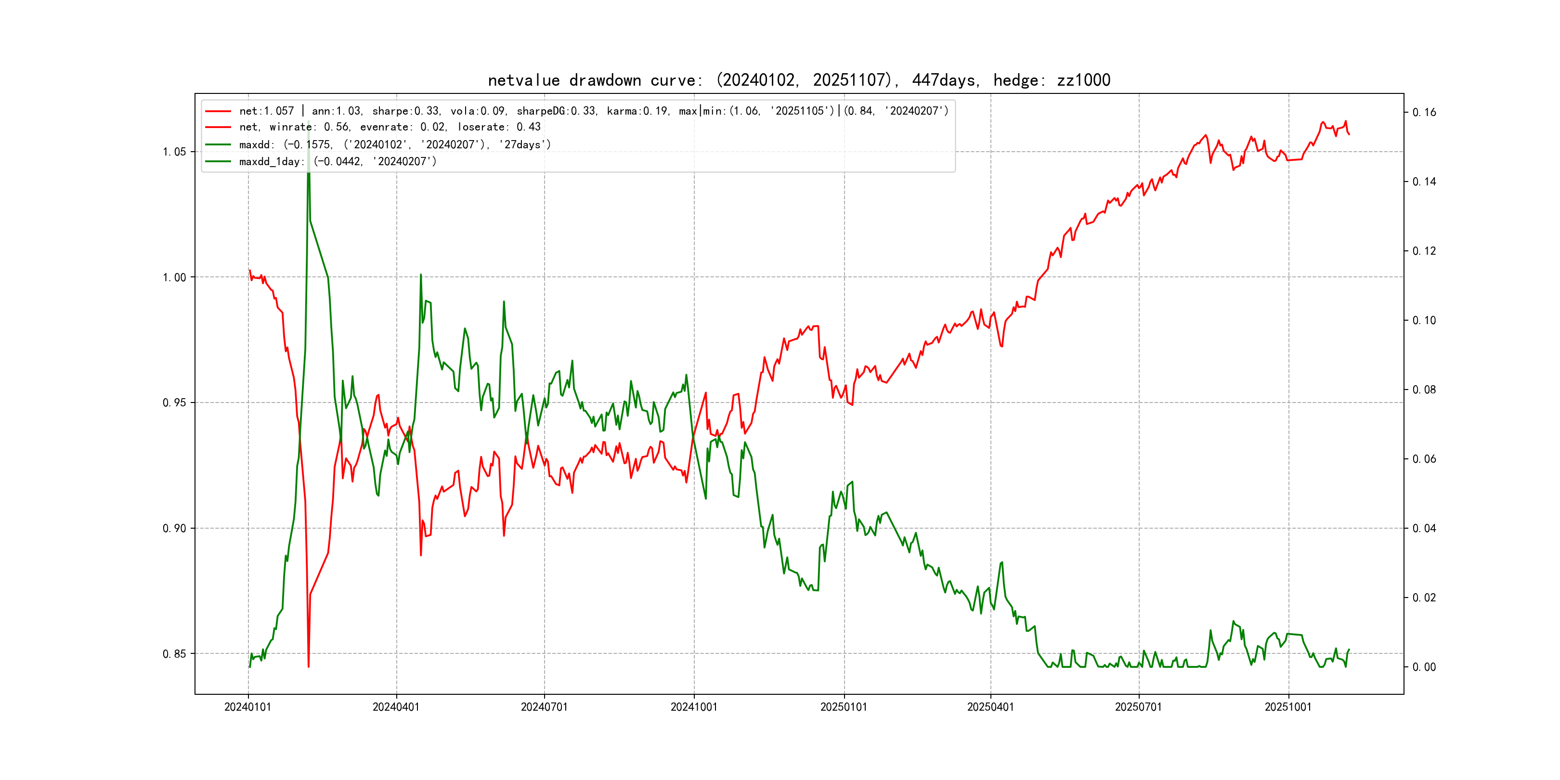
Task: Select the maxdd_1day legend text
Action: tap(338, 162)
